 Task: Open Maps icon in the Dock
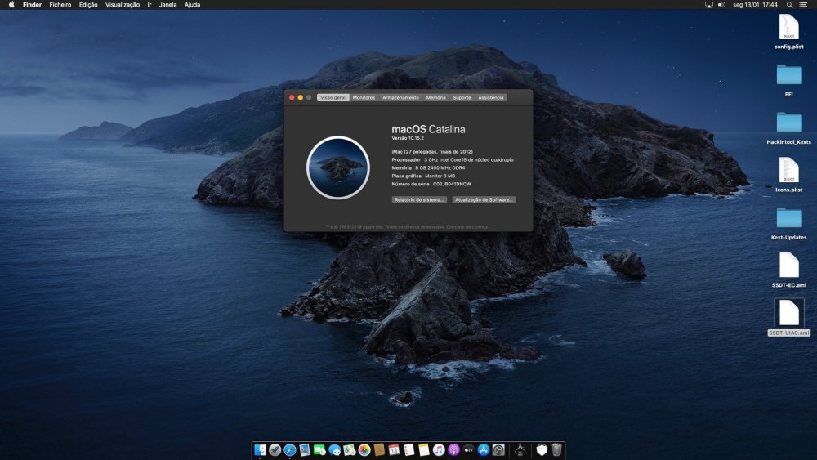pos(349,449)
